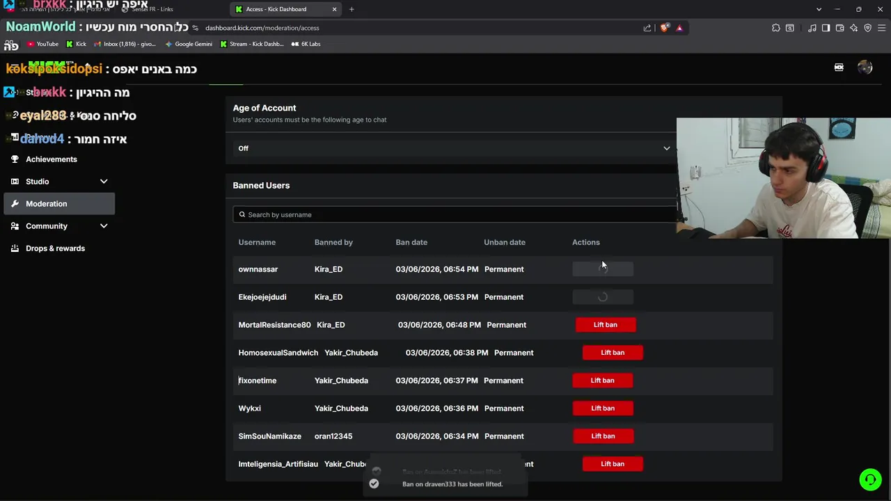The image size is (891, 501).
Task: Toggle the browser sidebar panel icon
Action: (826, 28)
